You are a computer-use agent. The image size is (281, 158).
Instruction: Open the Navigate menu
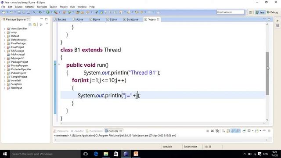(x=42, y=7)
